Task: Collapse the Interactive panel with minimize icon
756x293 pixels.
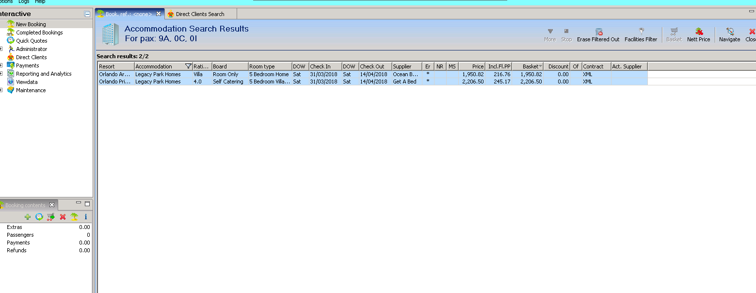Action: 87,14
